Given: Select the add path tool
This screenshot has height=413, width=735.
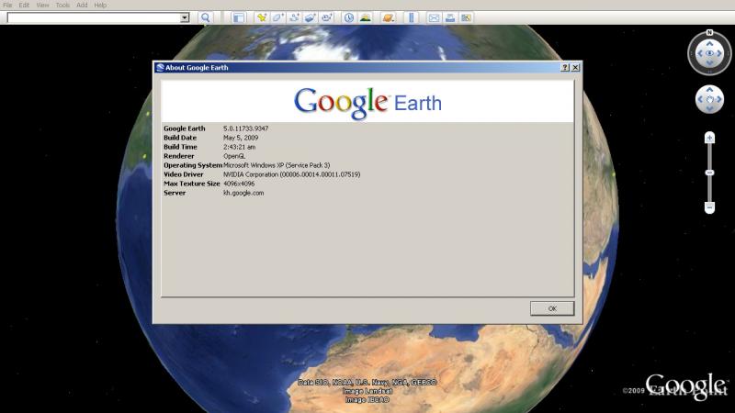Looking at the screenshot, I should 294,17.
